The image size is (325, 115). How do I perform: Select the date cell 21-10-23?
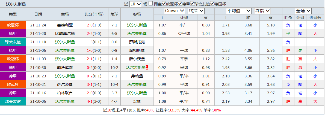pos(38,76)
